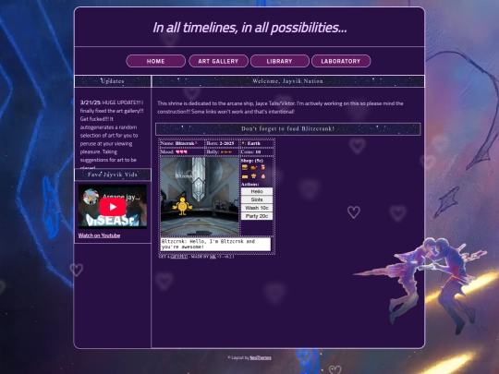Click the yellow Blitzcrank robot pet
The width and height of the screenshot is (499, 374).
coord(182,206)
